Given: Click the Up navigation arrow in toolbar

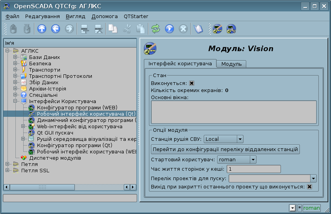Looking at the screenshot, I should coord(42,29).
